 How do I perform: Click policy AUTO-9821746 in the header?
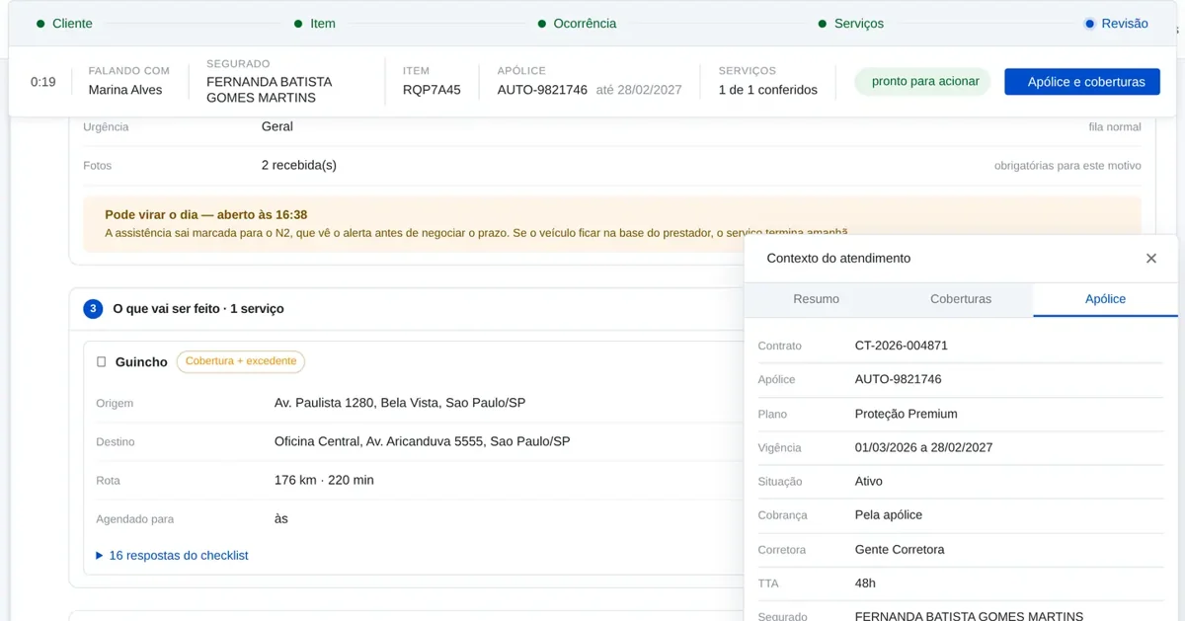(x=542, y=90)
